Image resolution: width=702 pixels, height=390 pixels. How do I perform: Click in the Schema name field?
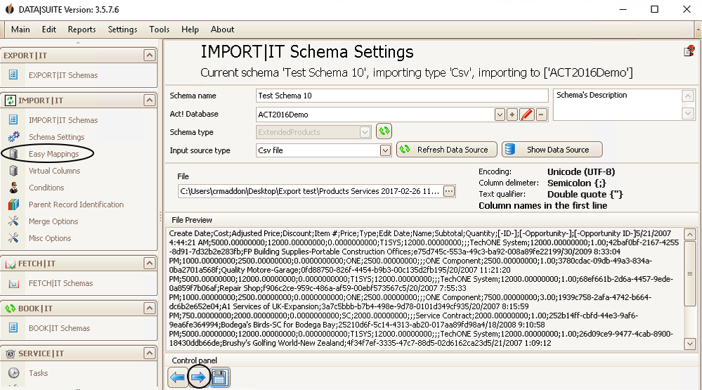tap(402, 96)
